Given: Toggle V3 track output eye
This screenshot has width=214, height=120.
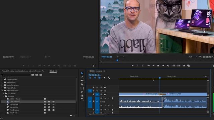Looking at the screenshot, I should (x=105, y=87).
